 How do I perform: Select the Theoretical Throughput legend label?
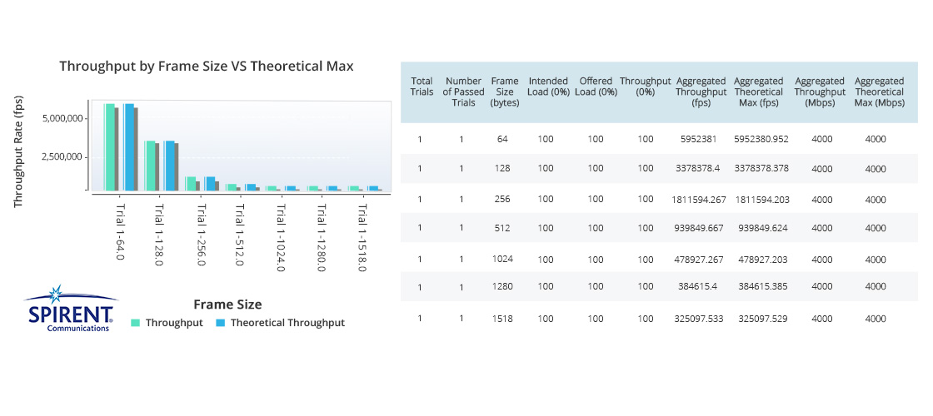[x=287, y=323]
